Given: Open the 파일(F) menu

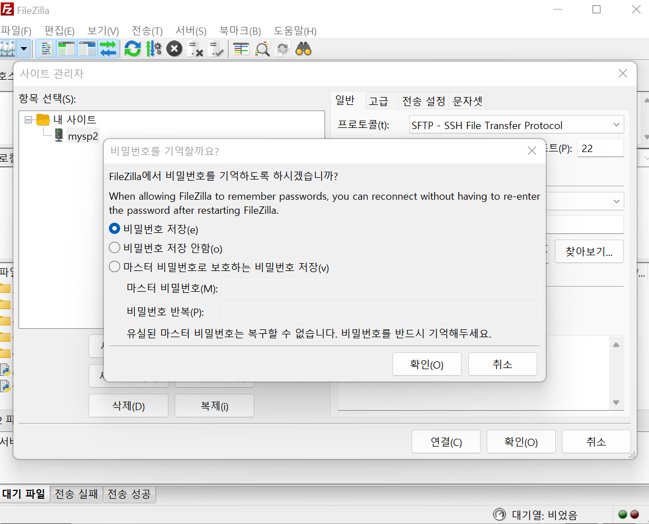Looking at the screenshot, I should coord(16,31).
